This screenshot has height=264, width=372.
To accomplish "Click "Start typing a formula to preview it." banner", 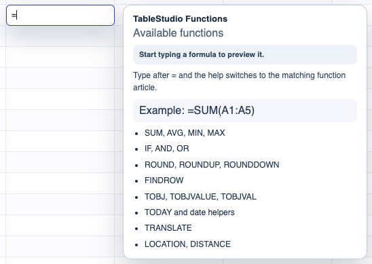I will [245, 54].
